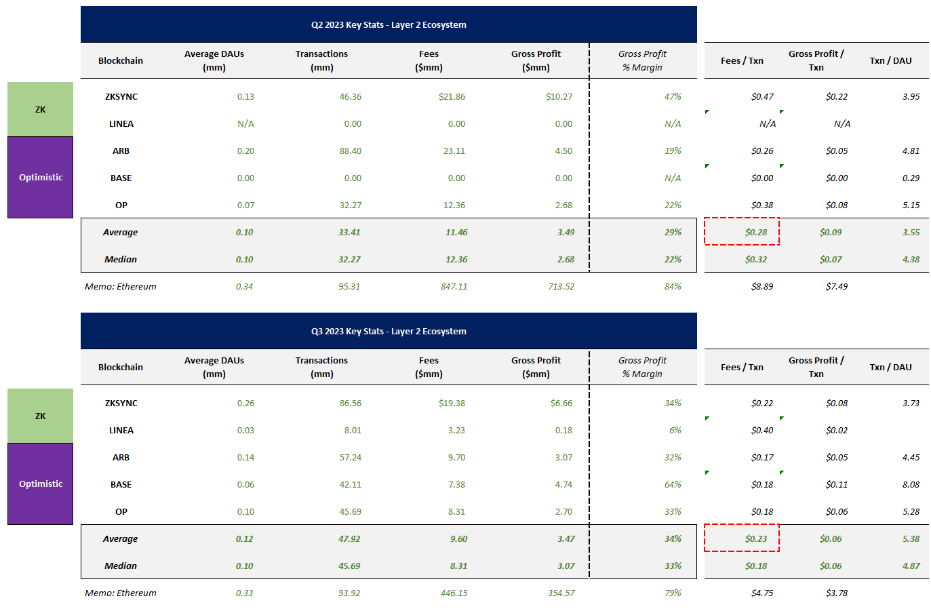The width and height of the screenshot is (931, 611).
Task: Select the Gross Profit / Txn header in the Q3 table
Action: [816, 367]
